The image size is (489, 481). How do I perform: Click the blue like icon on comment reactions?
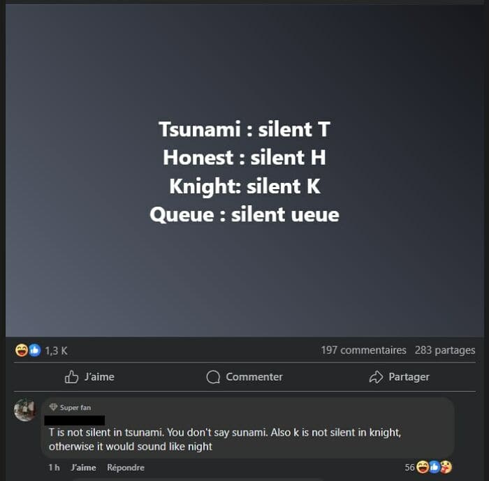point(435,467)
